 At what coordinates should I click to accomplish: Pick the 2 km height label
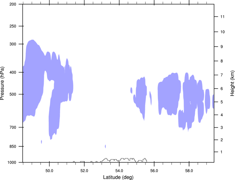pos(222,140)
